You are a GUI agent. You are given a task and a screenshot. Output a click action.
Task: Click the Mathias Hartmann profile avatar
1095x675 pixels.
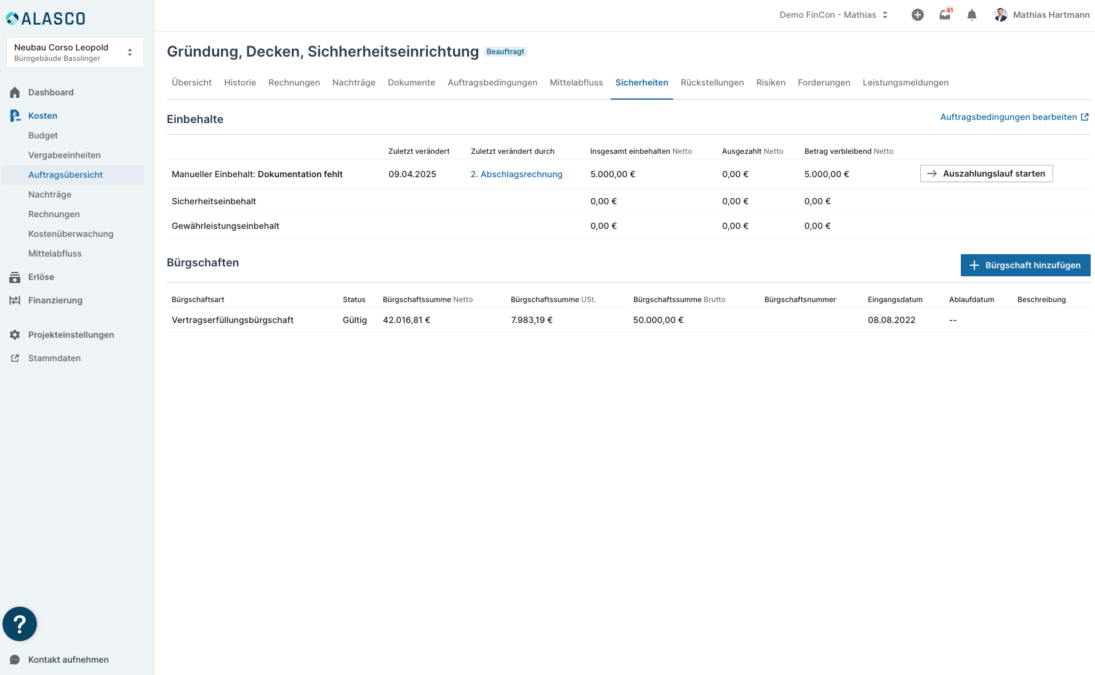(1001, 15)
